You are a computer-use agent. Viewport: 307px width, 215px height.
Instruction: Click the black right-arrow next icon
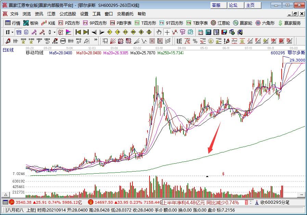coord(102,32)
